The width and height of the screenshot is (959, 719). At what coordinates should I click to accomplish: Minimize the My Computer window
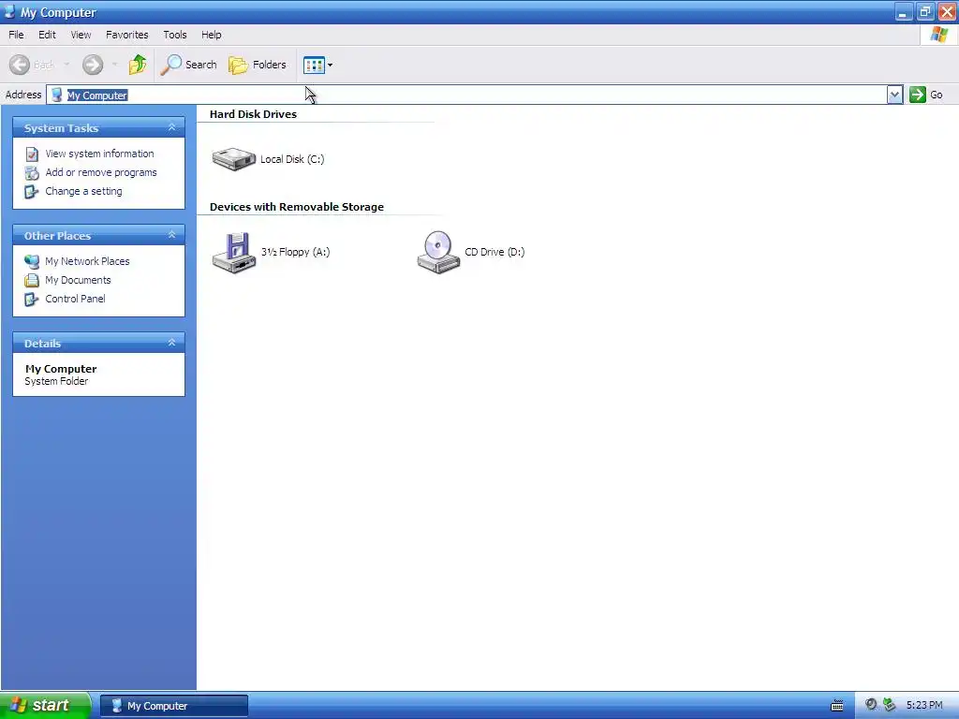point(904,12)
